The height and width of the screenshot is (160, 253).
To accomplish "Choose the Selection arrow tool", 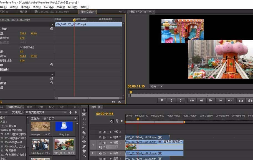I will click(x=84, y=110).
